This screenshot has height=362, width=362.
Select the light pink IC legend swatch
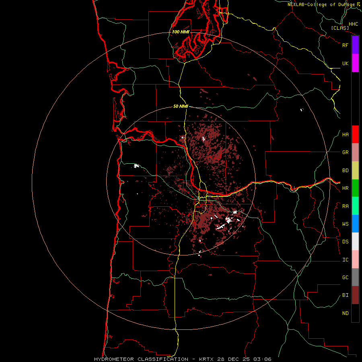tap(355, 259)
